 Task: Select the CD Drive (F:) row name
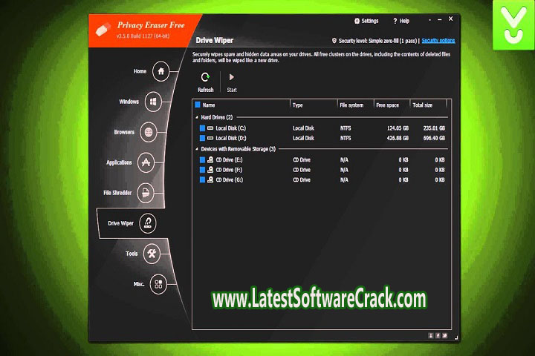pyautogui.click(x=229, y=169)
